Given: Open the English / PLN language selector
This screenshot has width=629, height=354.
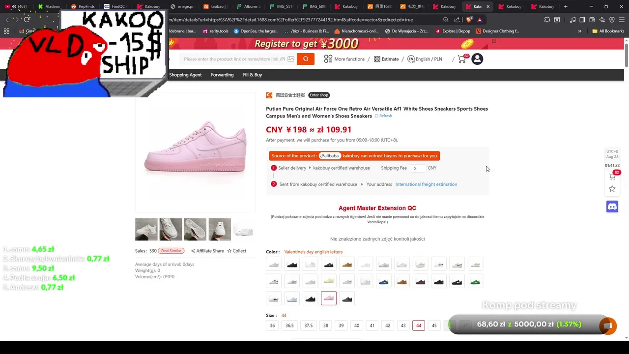Looking at the screenshot, I should pyautogui.click(x=425, y=59).
